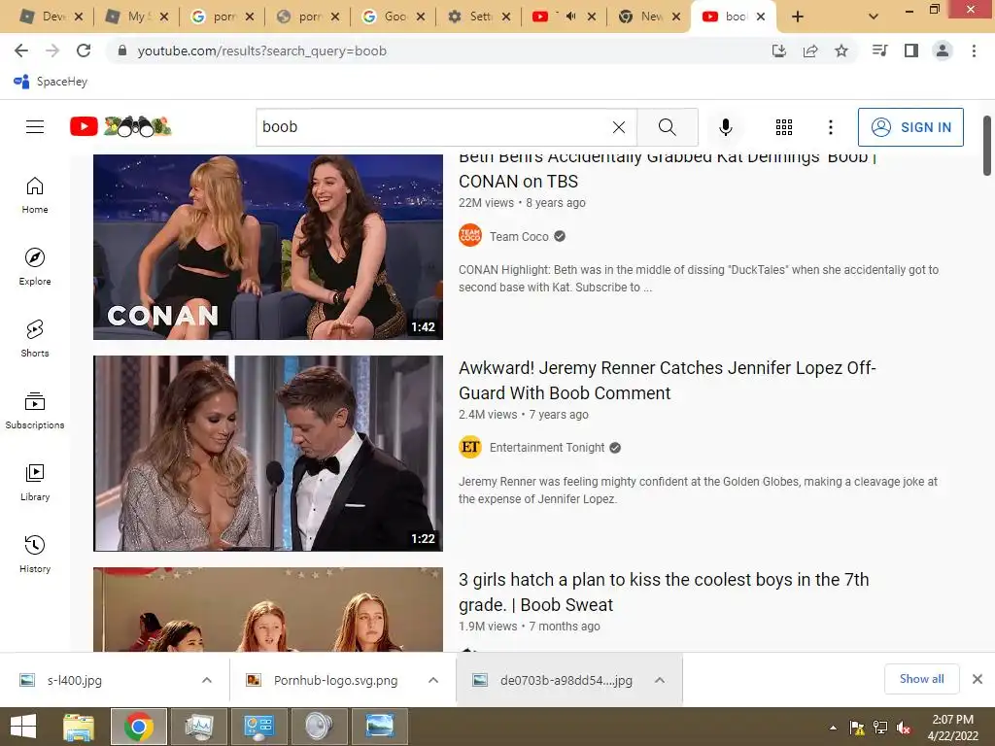Screen dimensions: 995x746
Task: Show hidden system tray icons
Action: [x=833, y=728]
